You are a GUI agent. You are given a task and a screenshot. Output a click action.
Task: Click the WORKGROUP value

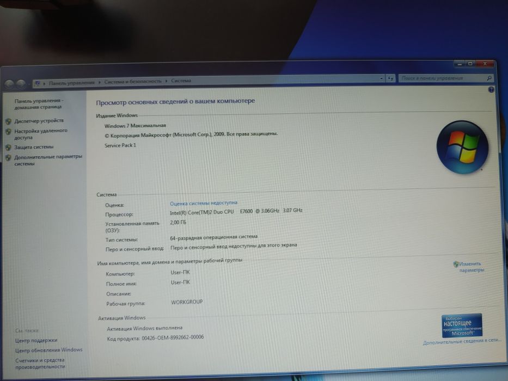(187, 302)
